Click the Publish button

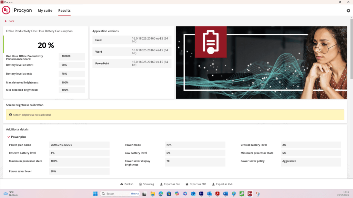coord(127,184)
